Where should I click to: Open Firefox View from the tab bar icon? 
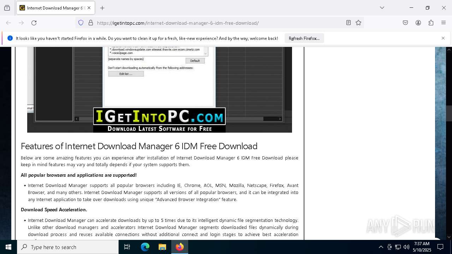point(7,8)
